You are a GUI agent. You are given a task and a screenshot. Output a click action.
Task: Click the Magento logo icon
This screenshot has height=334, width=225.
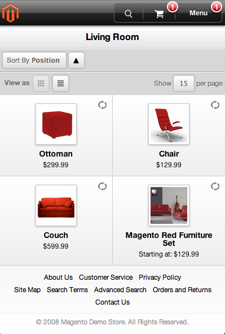pyautogui.click(x=10, y=13)
